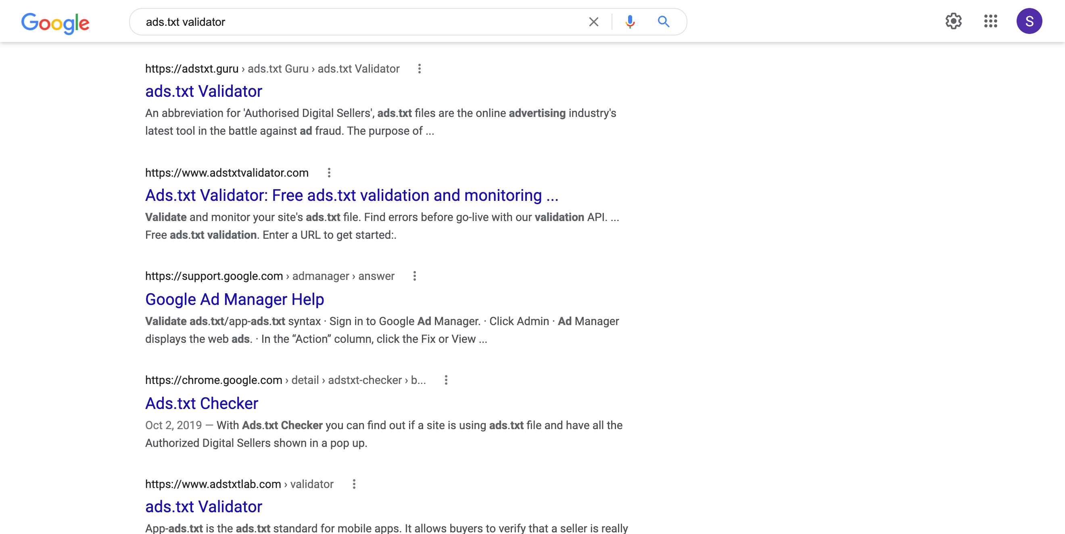This screenshot has height=534, width=1065.
Task: Click snippet text 'An abbreviation for Authorised Digital Sellers'
Action: click(x=260, y=113)
